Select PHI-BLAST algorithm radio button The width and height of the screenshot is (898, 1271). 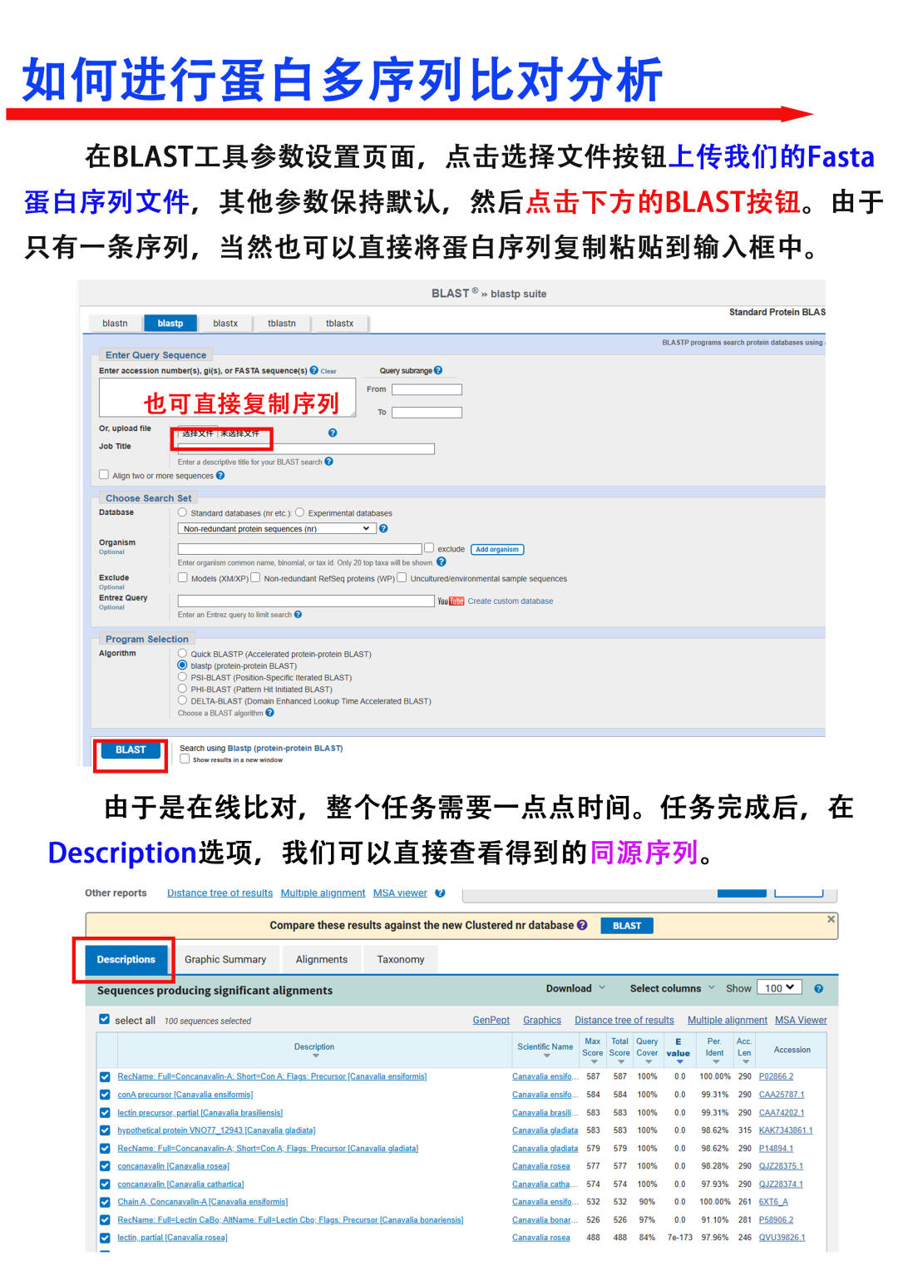[182, 689]
